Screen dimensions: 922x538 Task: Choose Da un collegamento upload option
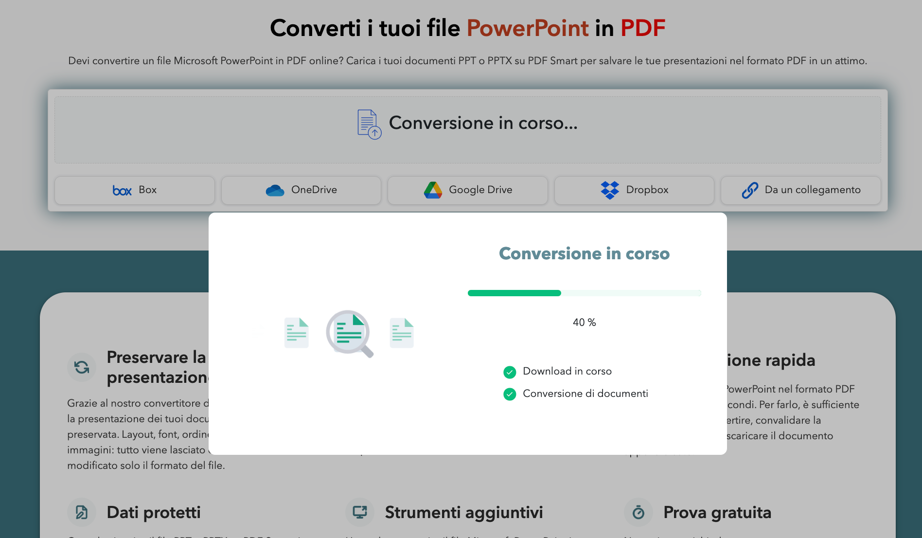(800, 190)
